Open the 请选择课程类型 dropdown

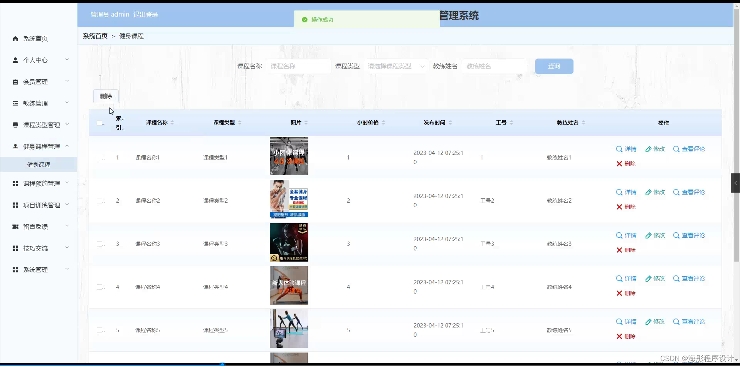pyautogui.click(x=396, y=66)
